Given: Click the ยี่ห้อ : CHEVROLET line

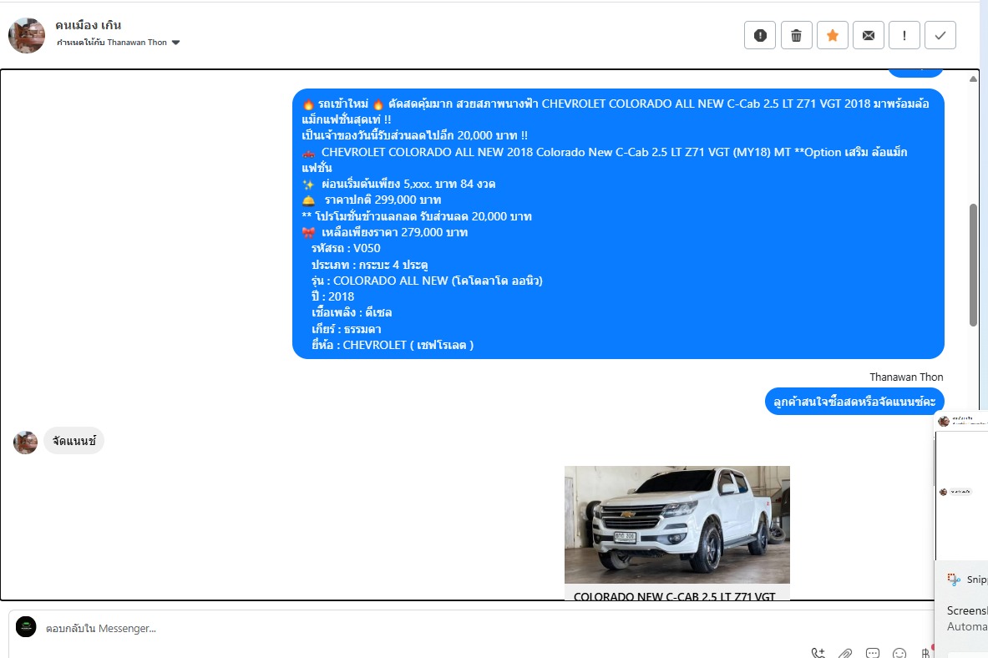Looking at the screenshot, I should tap(393, 346).
